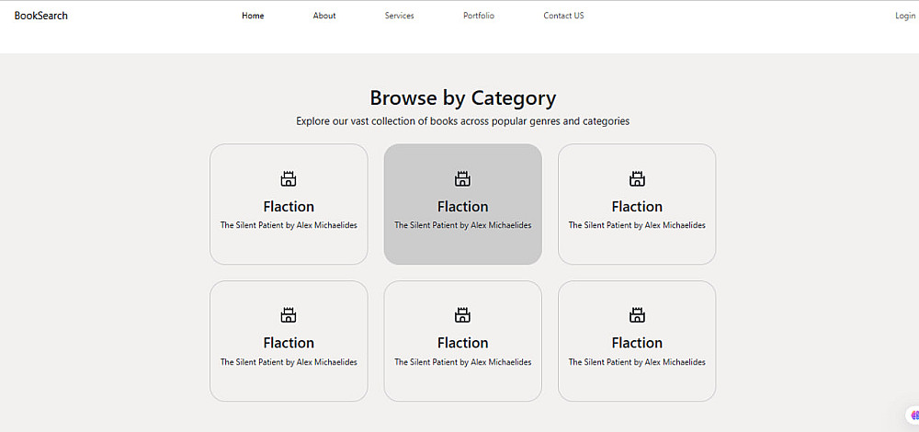Click the Login link
Screen dimensions: 919x432
pos(904,16)
